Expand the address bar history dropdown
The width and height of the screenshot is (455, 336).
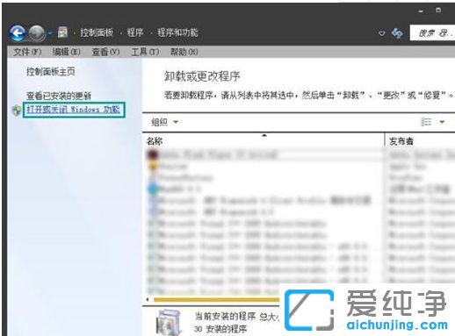tap(381, 33)
